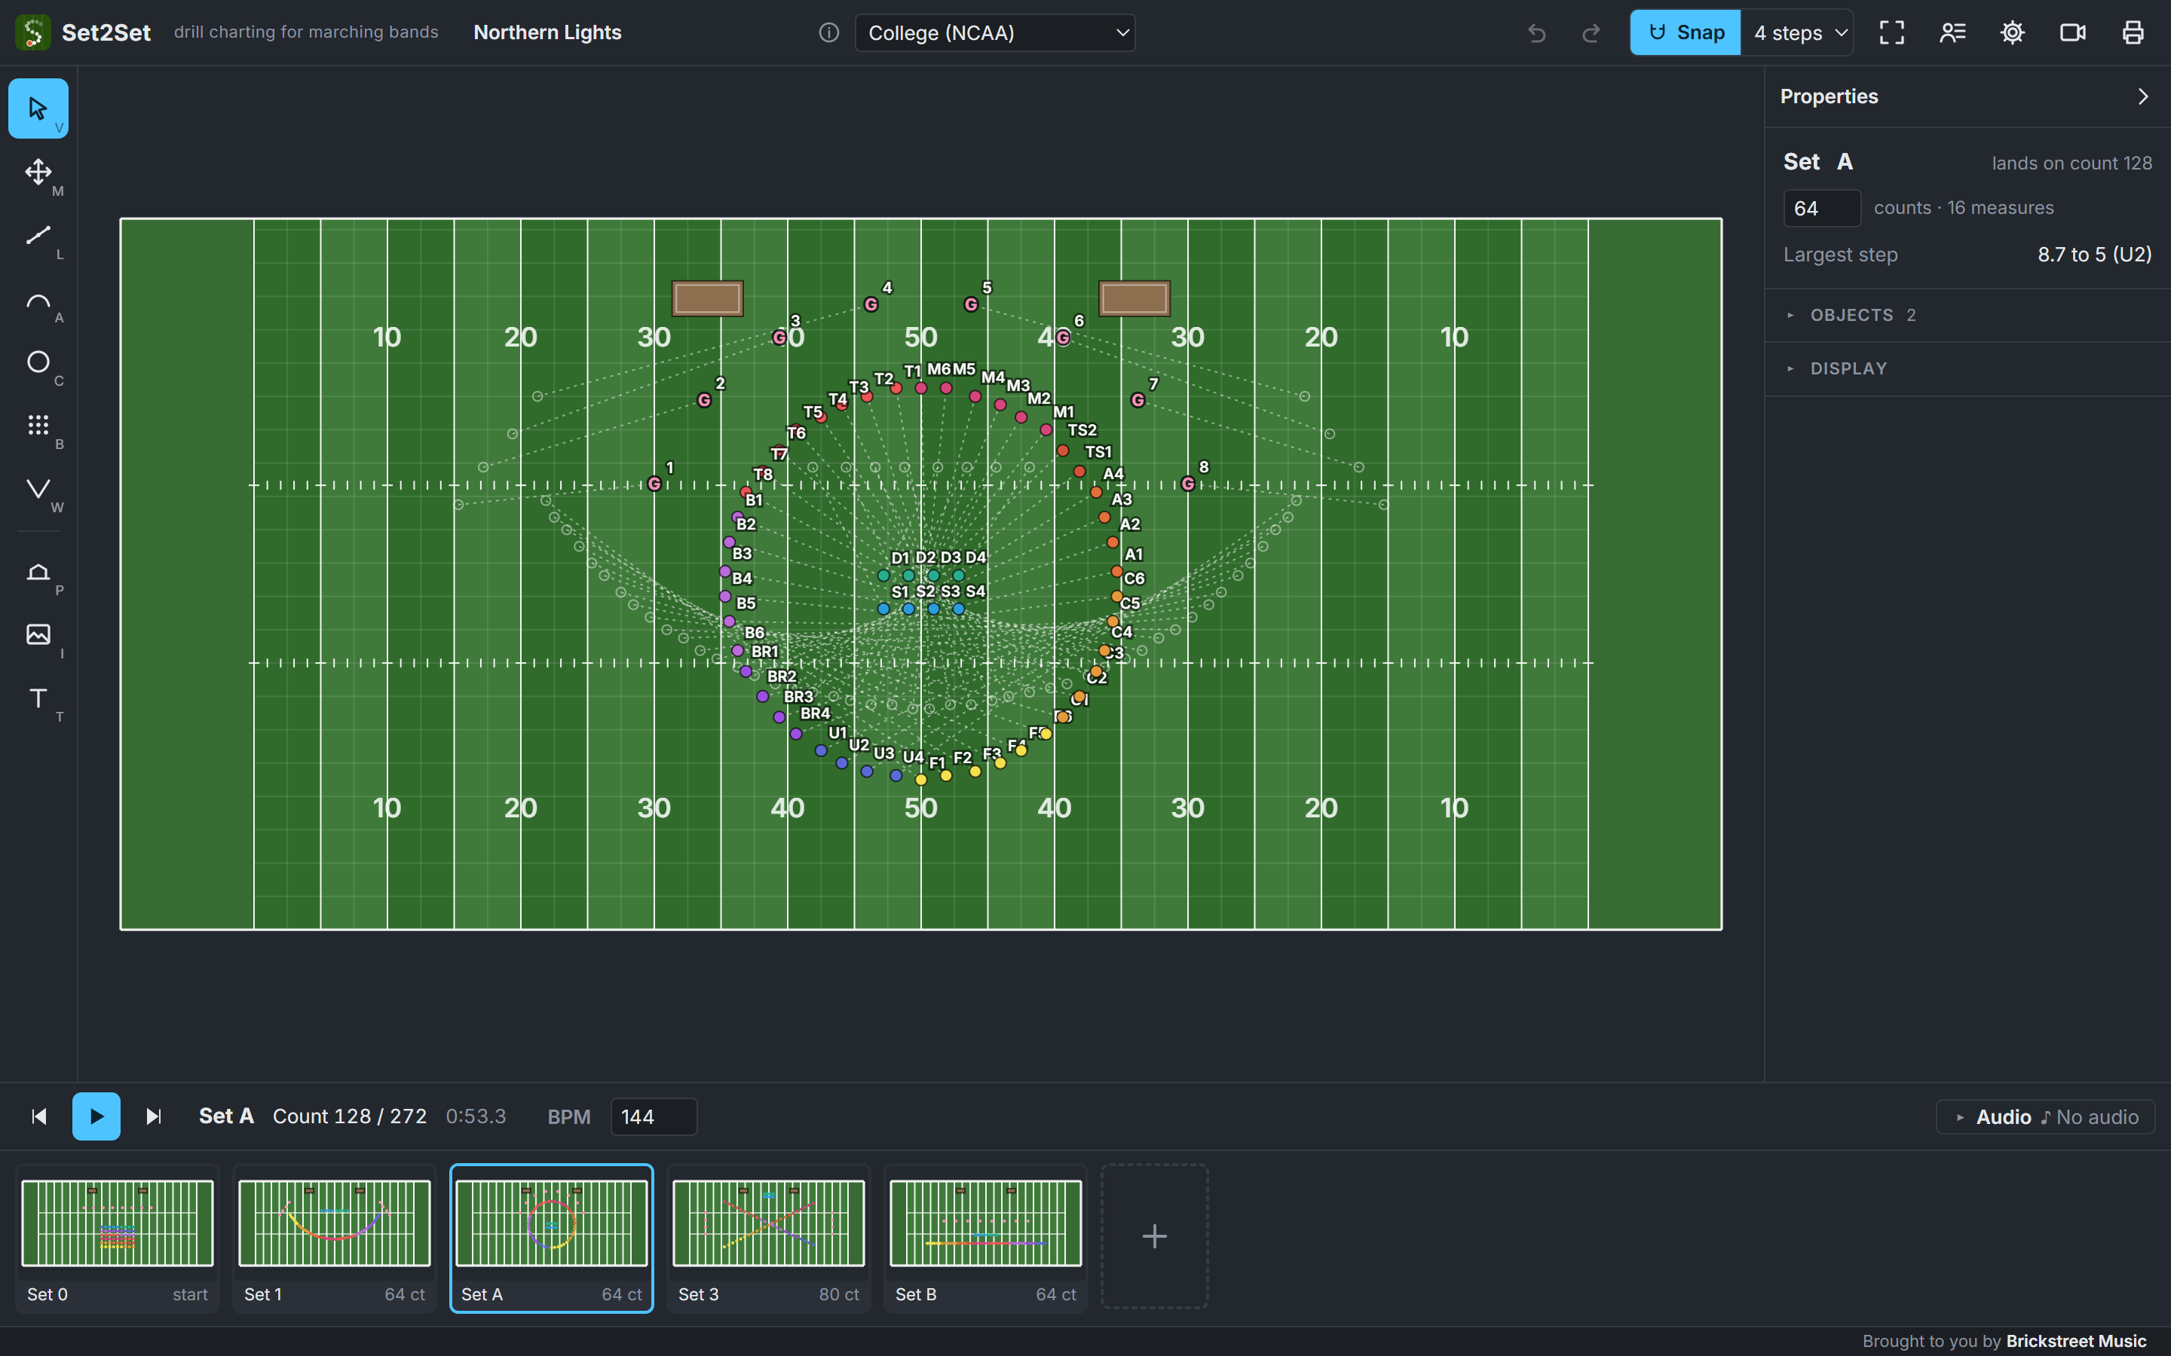Image resolution: width=2171 pixels, height=1356 pixels.
Task: Select the right brown prop rectangle
Action: point(1134,298)
